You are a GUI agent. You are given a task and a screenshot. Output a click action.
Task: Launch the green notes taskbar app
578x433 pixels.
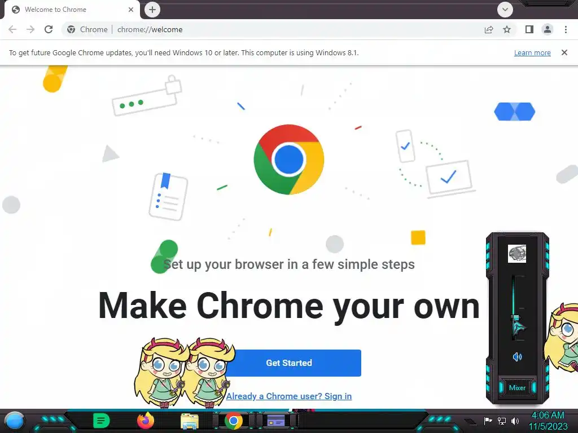coord(102,421)
